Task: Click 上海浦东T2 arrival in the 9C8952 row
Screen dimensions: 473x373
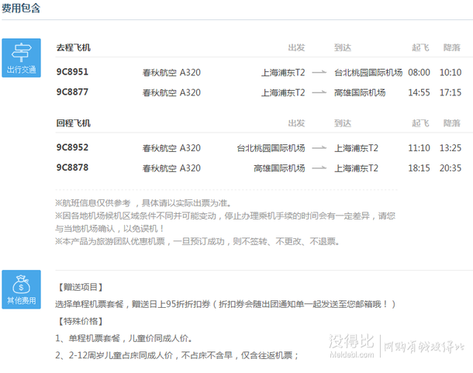Action: [x=356, y=148]
